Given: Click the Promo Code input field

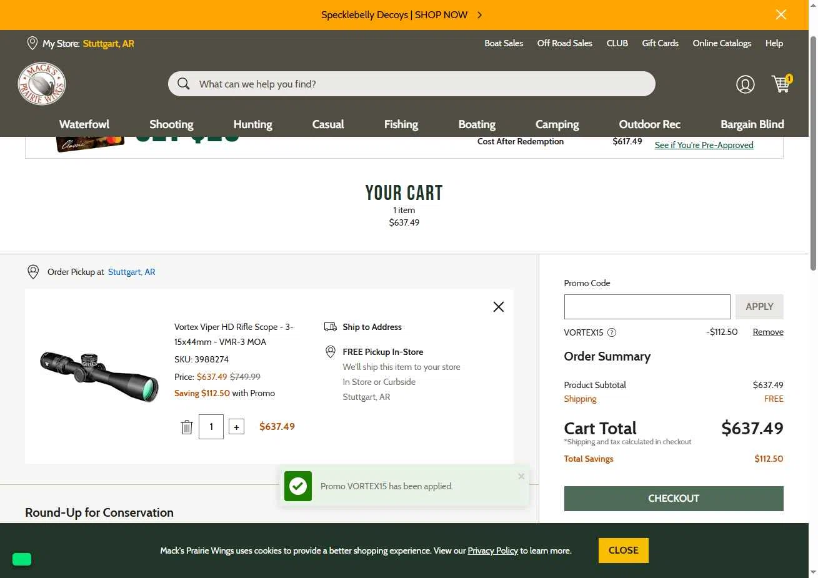Looking at the screenshot, I should [x=647, y=307].
